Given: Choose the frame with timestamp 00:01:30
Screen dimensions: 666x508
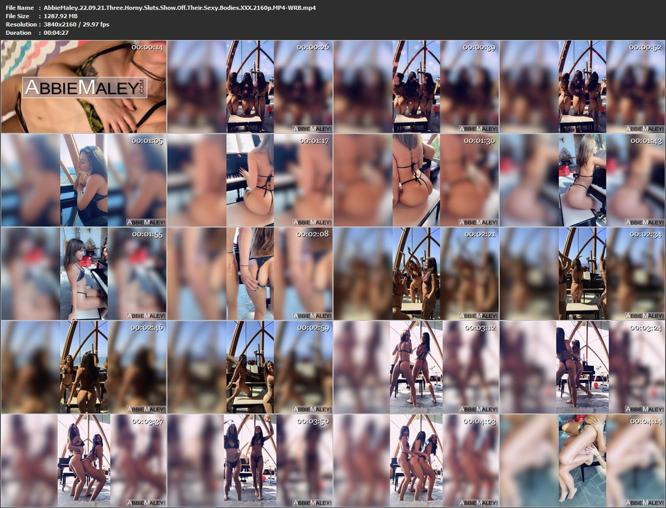Looking at the screenshot, I should point(416,180).
